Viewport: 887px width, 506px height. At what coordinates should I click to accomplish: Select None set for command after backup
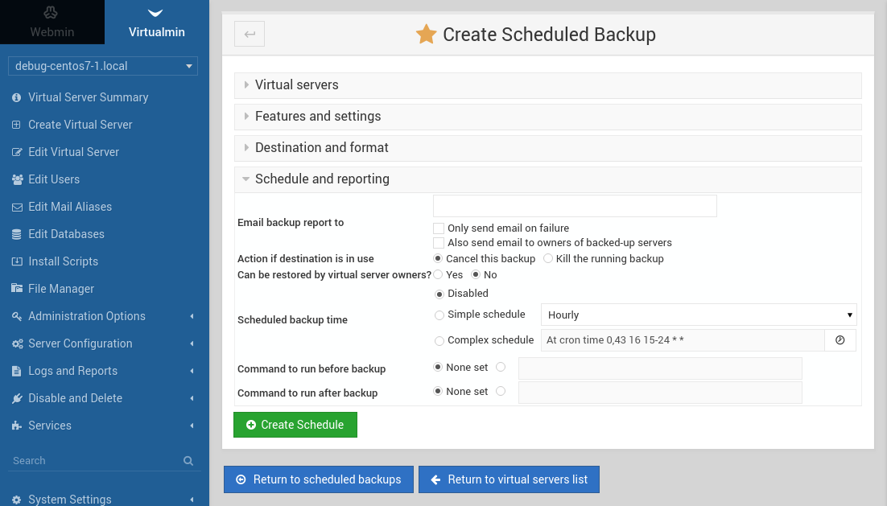(438, 391)
